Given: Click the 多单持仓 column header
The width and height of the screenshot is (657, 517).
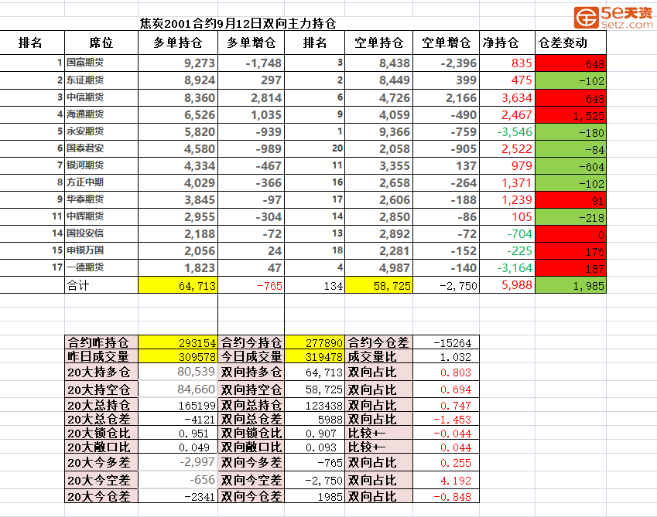Looking at the screenshot, I should coord(178,43).
